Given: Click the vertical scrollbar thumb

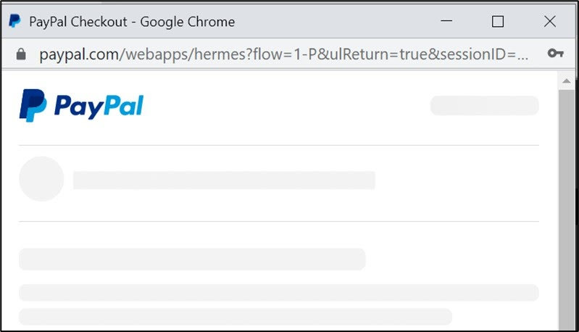Looking at the screenshot, I should pos(567,209).
